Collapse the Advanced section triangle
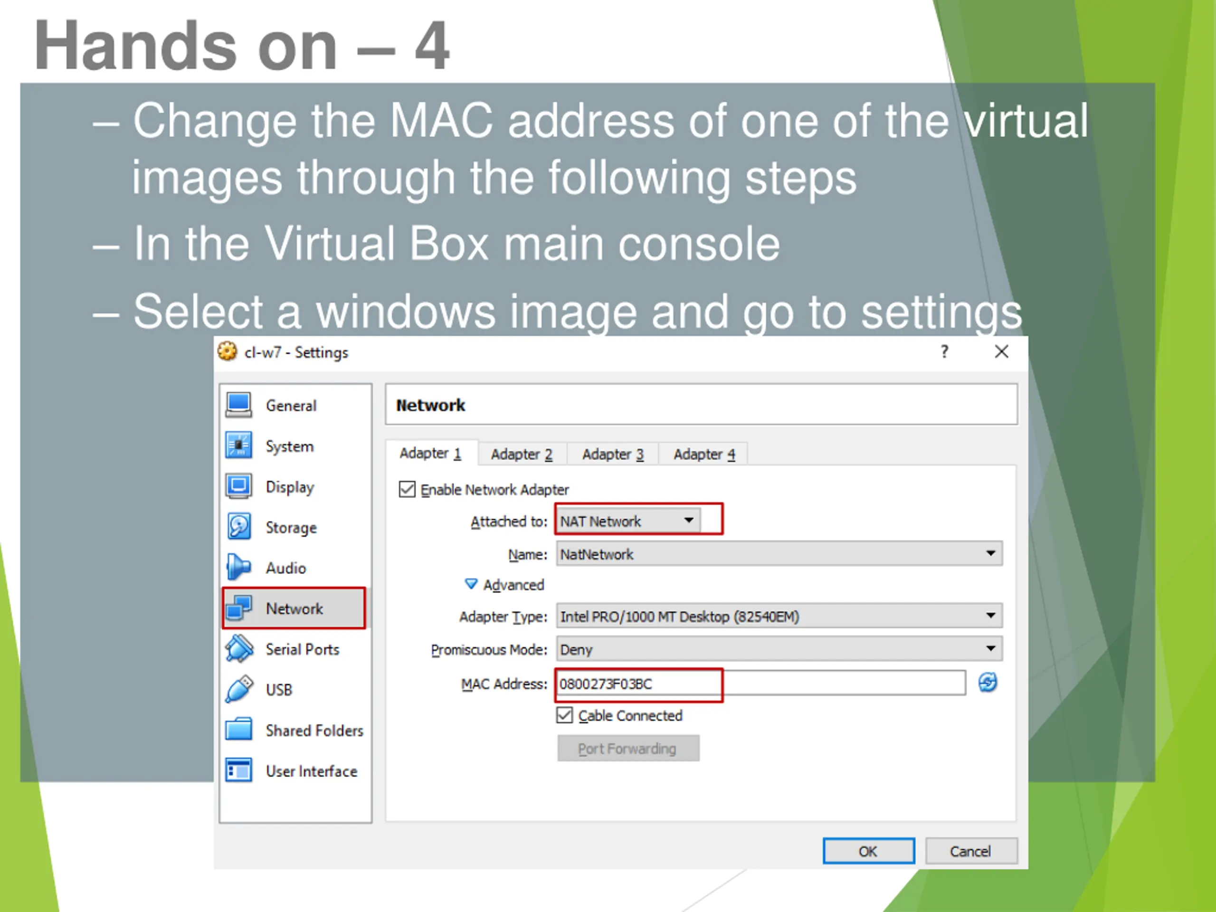The width and height of the screenshot is (1216, 912). (x=471, y=584)
